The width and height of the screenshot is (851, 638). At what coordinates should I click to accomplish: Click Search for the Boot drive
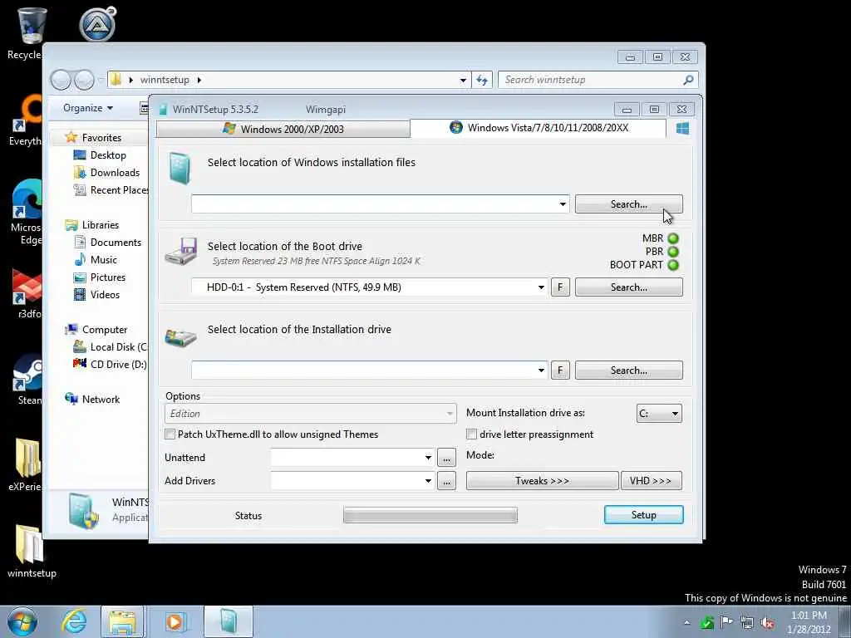coord(628,287)
